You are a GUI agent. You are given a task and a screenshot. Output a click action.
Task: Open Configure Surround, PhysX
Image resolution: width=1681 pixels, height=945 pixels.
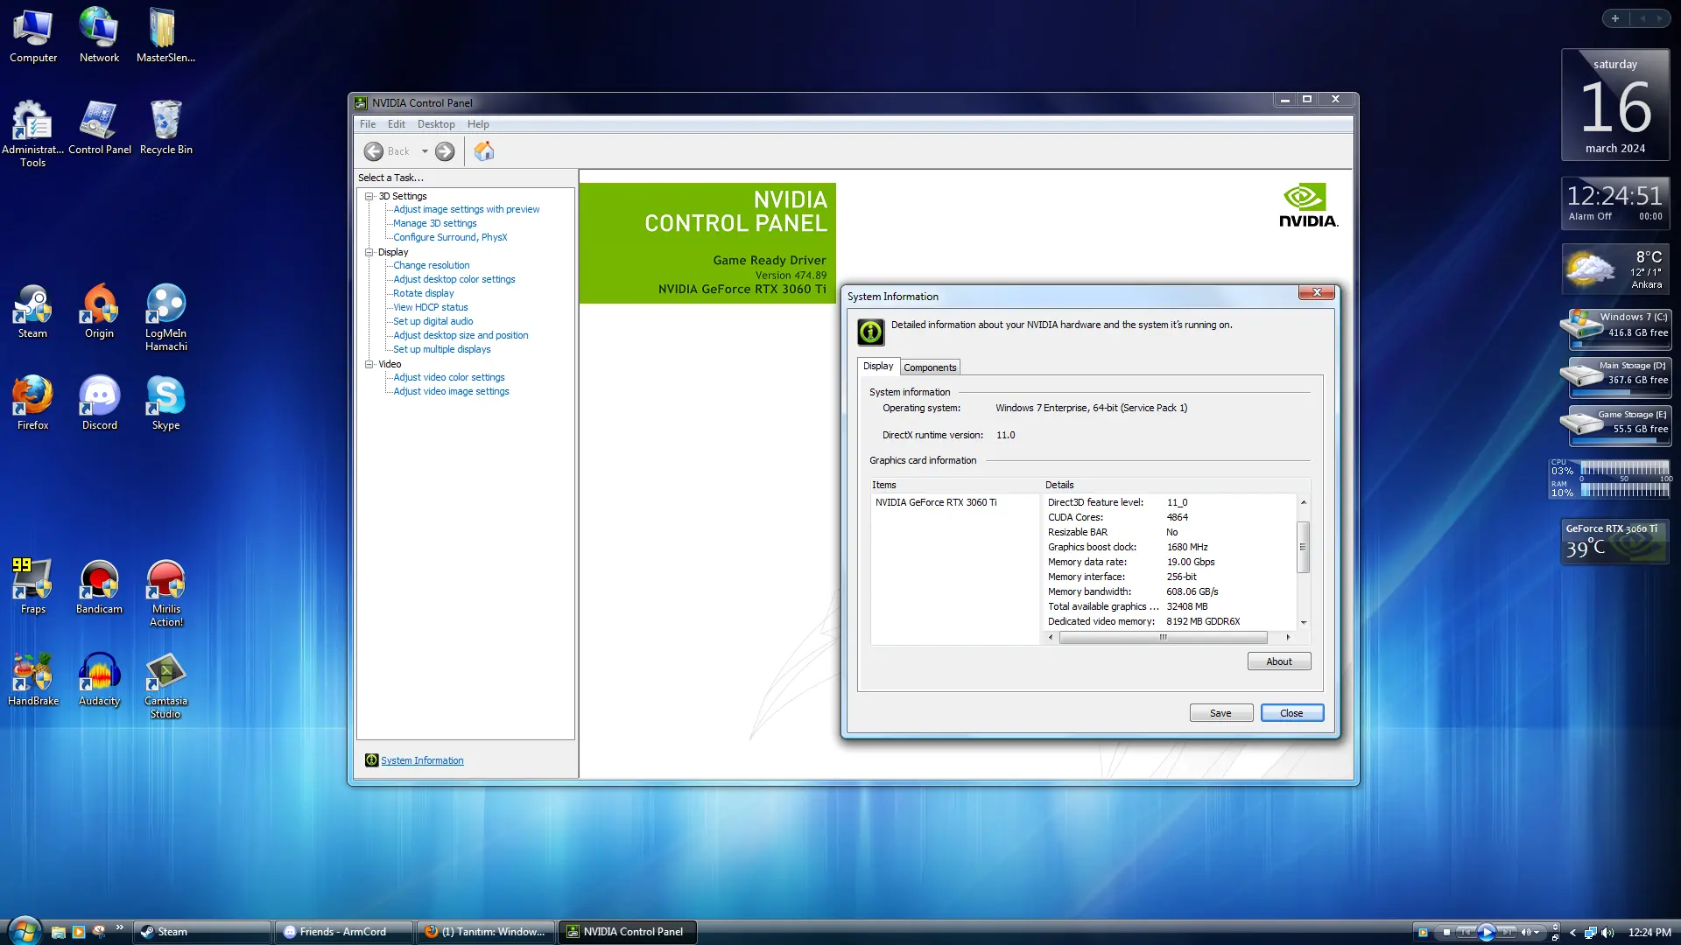(x=450, y=237)
